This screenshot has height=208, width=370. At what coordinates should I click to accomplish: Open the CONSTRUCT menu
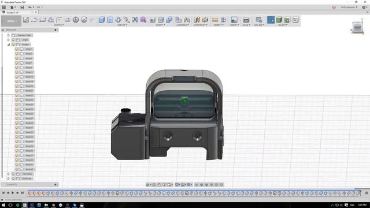click(200, 25)
